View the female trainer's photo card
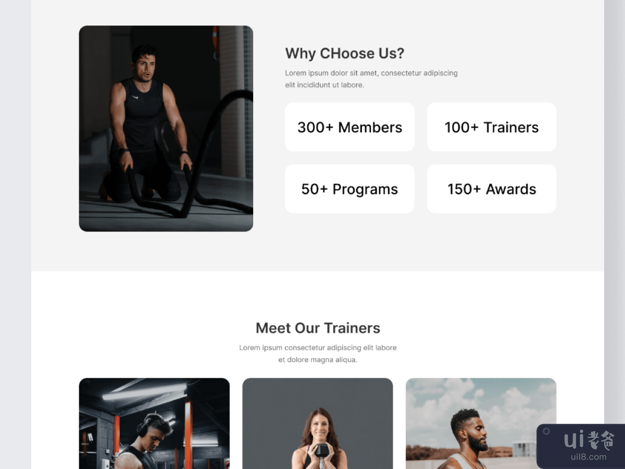 click(318, 423)
